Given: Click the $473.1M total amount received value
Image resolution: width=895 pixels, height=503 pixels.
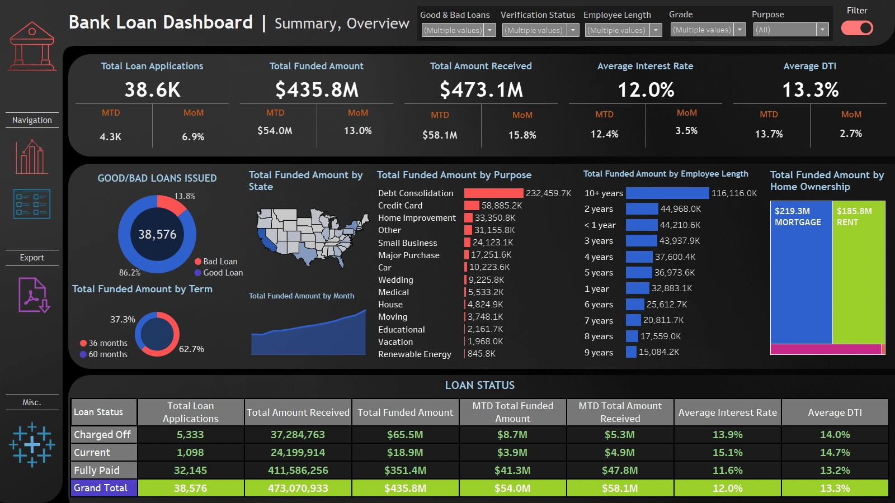Looking at the screenshot, I should pyautogui.click(x=481, y=89).
